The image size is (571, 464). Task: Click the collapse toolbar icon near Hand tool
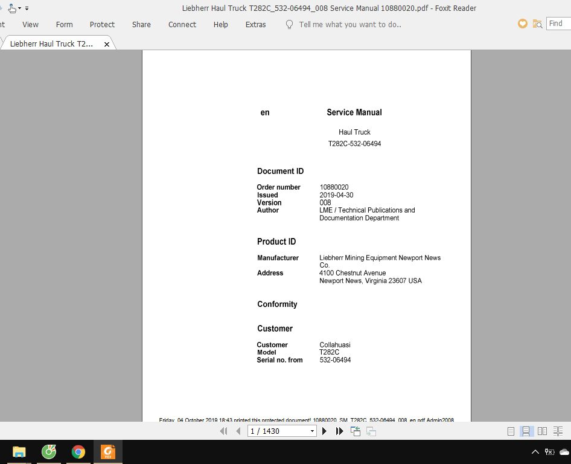pyautogui.click(x=27, y=8)
